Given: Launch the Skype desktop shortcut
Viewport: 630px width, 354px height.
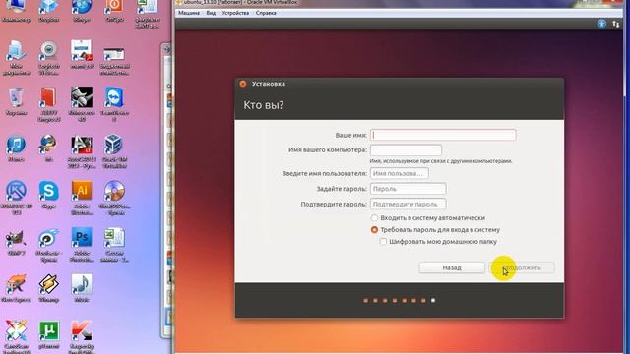Looking at the screenshot, I should (48, 195).
